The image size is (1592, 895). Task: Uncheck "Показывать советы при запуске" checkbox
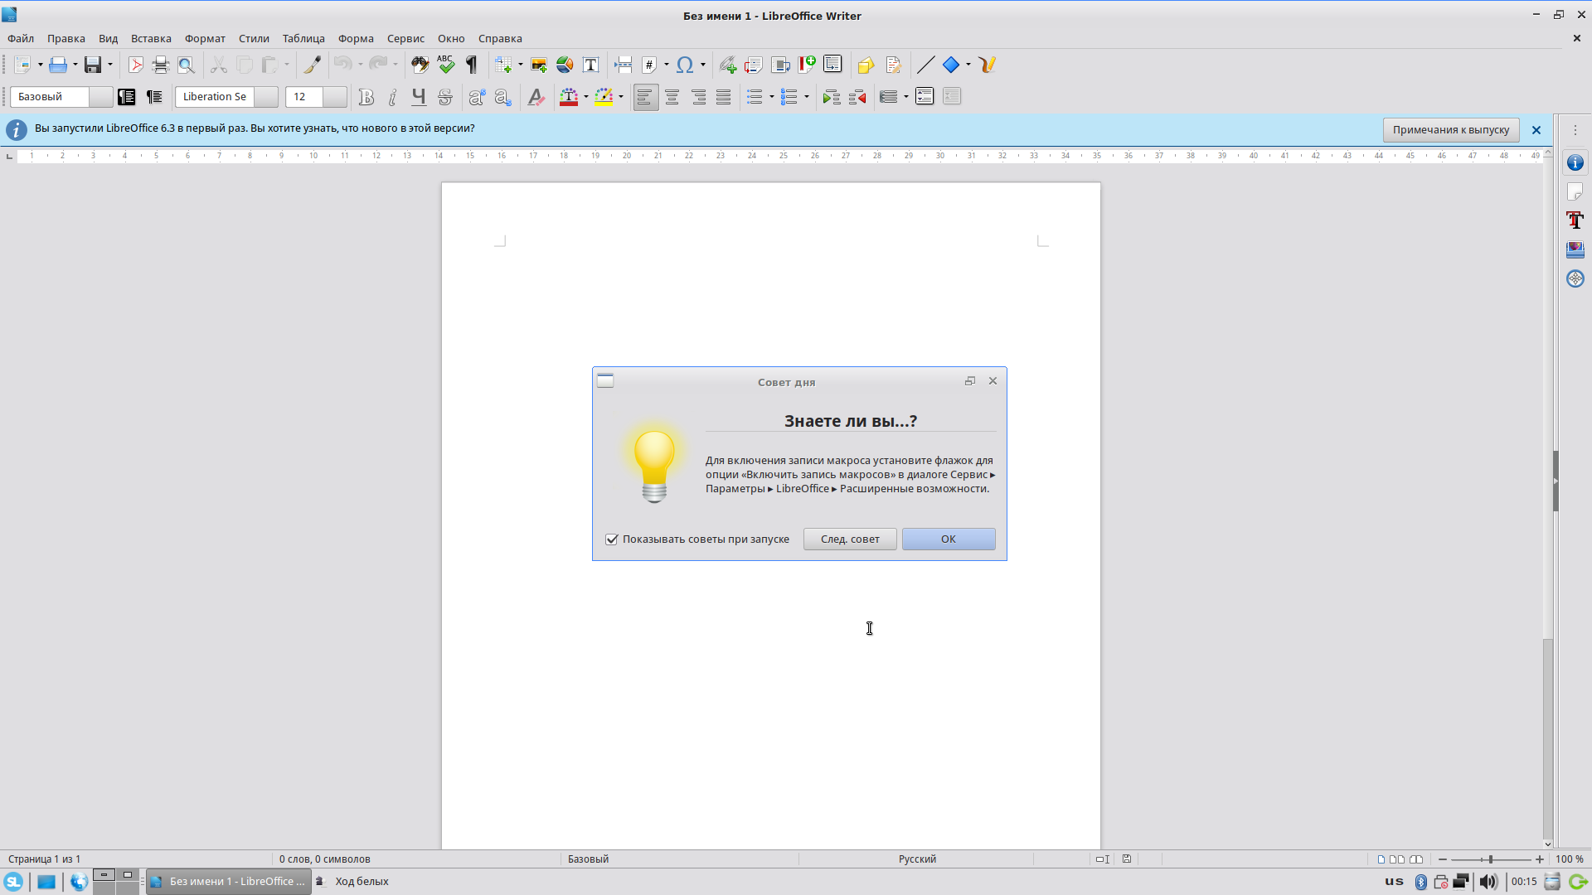(x=612, y=539)
